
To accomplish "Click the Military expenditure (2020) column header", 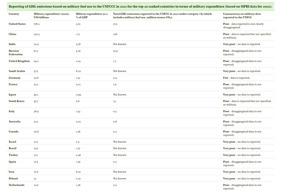I will pos(51,16).
